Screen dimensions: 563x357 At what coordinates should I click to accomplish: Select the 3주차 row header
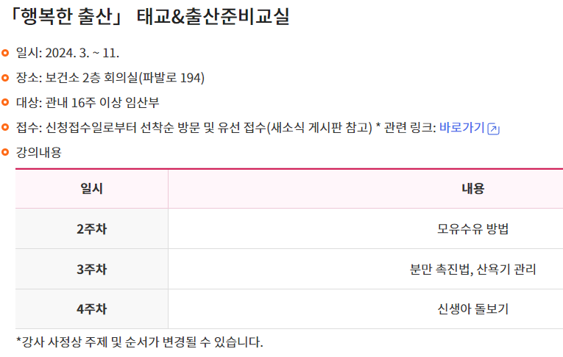(91, 269)
